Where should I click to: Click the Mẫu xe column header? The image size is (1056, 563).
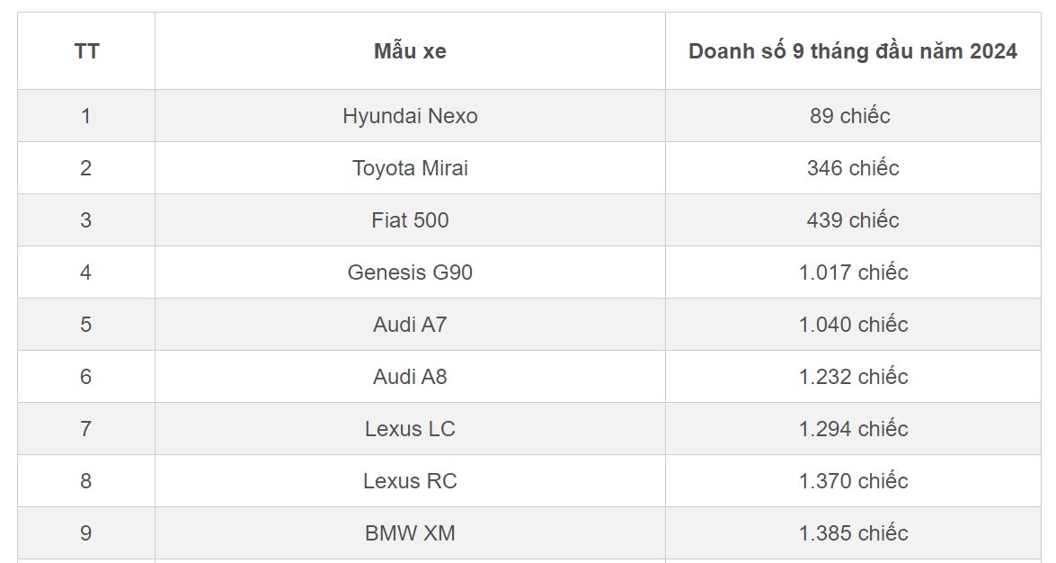[410, 51]
